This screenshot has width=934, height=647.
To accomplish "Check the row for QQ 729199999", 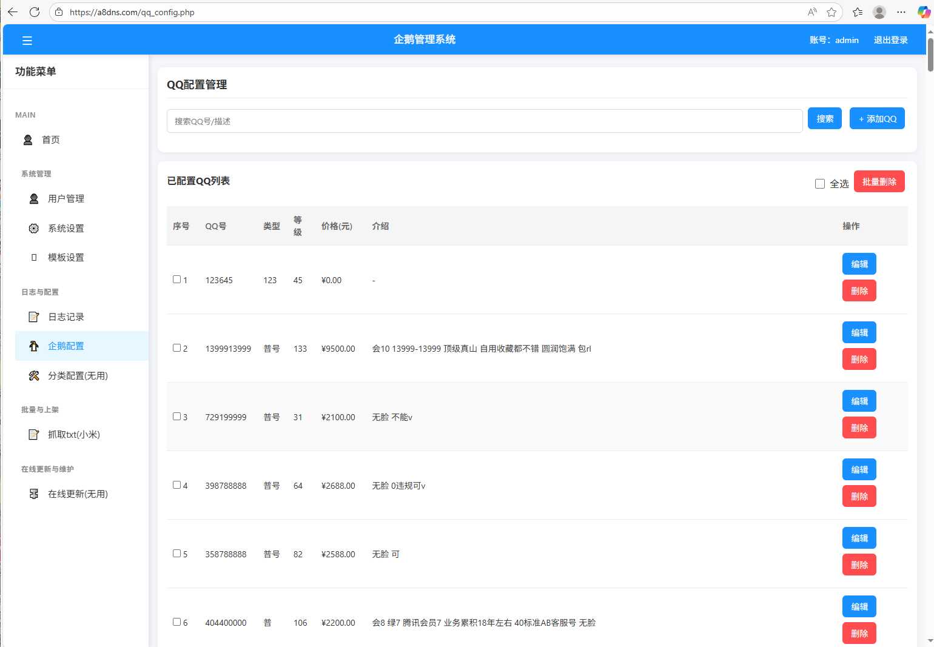I will (x=176, y=417).
